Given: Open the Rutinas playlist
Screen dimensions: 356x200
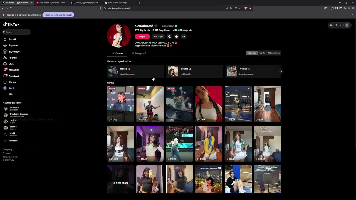Looking at the screenshot, I should click(253, 71).
